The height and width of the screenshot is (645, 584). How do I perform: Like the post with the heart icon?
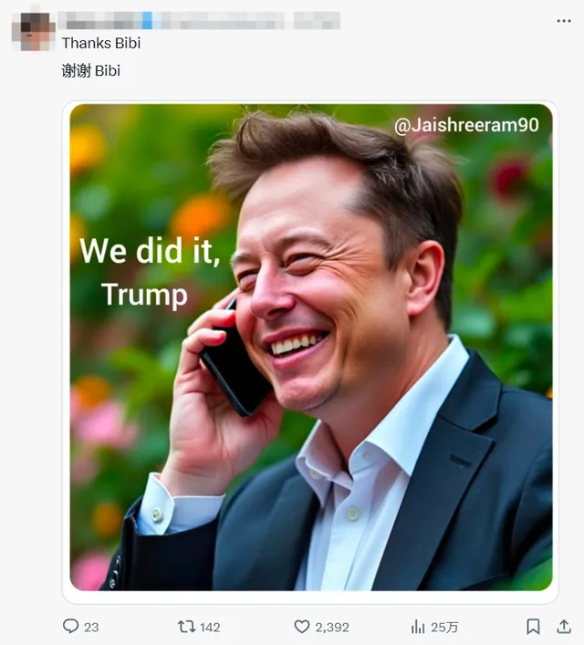point(302,627)
